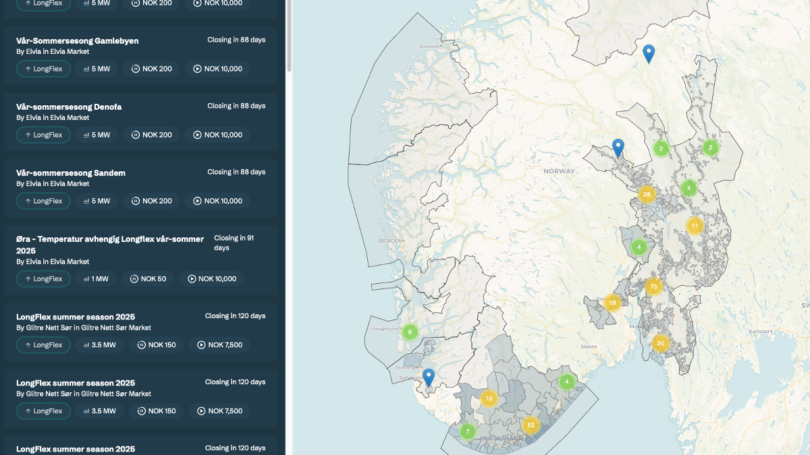
Task: Open the cluster marker labeled 10
Action: click(x=489, y=398)
